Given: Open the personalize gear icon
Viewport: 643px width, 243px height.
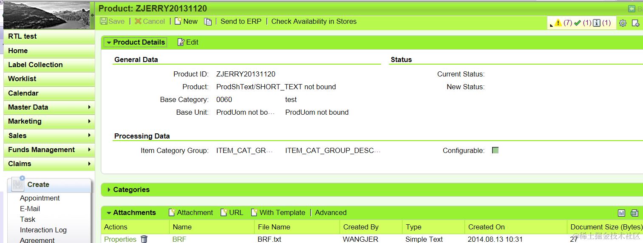Looking at the screenshot, I should (x=623, y=23).
